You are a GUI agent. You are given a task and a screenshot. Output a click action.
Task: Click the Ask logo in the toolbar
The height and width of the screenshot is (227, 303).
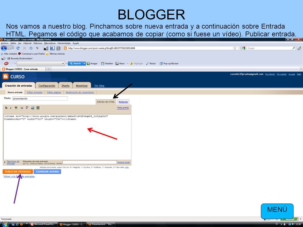click(6, 63)
